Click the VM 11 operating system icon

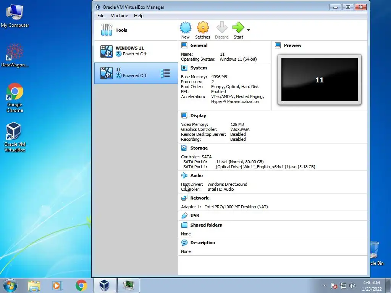pyautogui.click(x=107, y=73)
